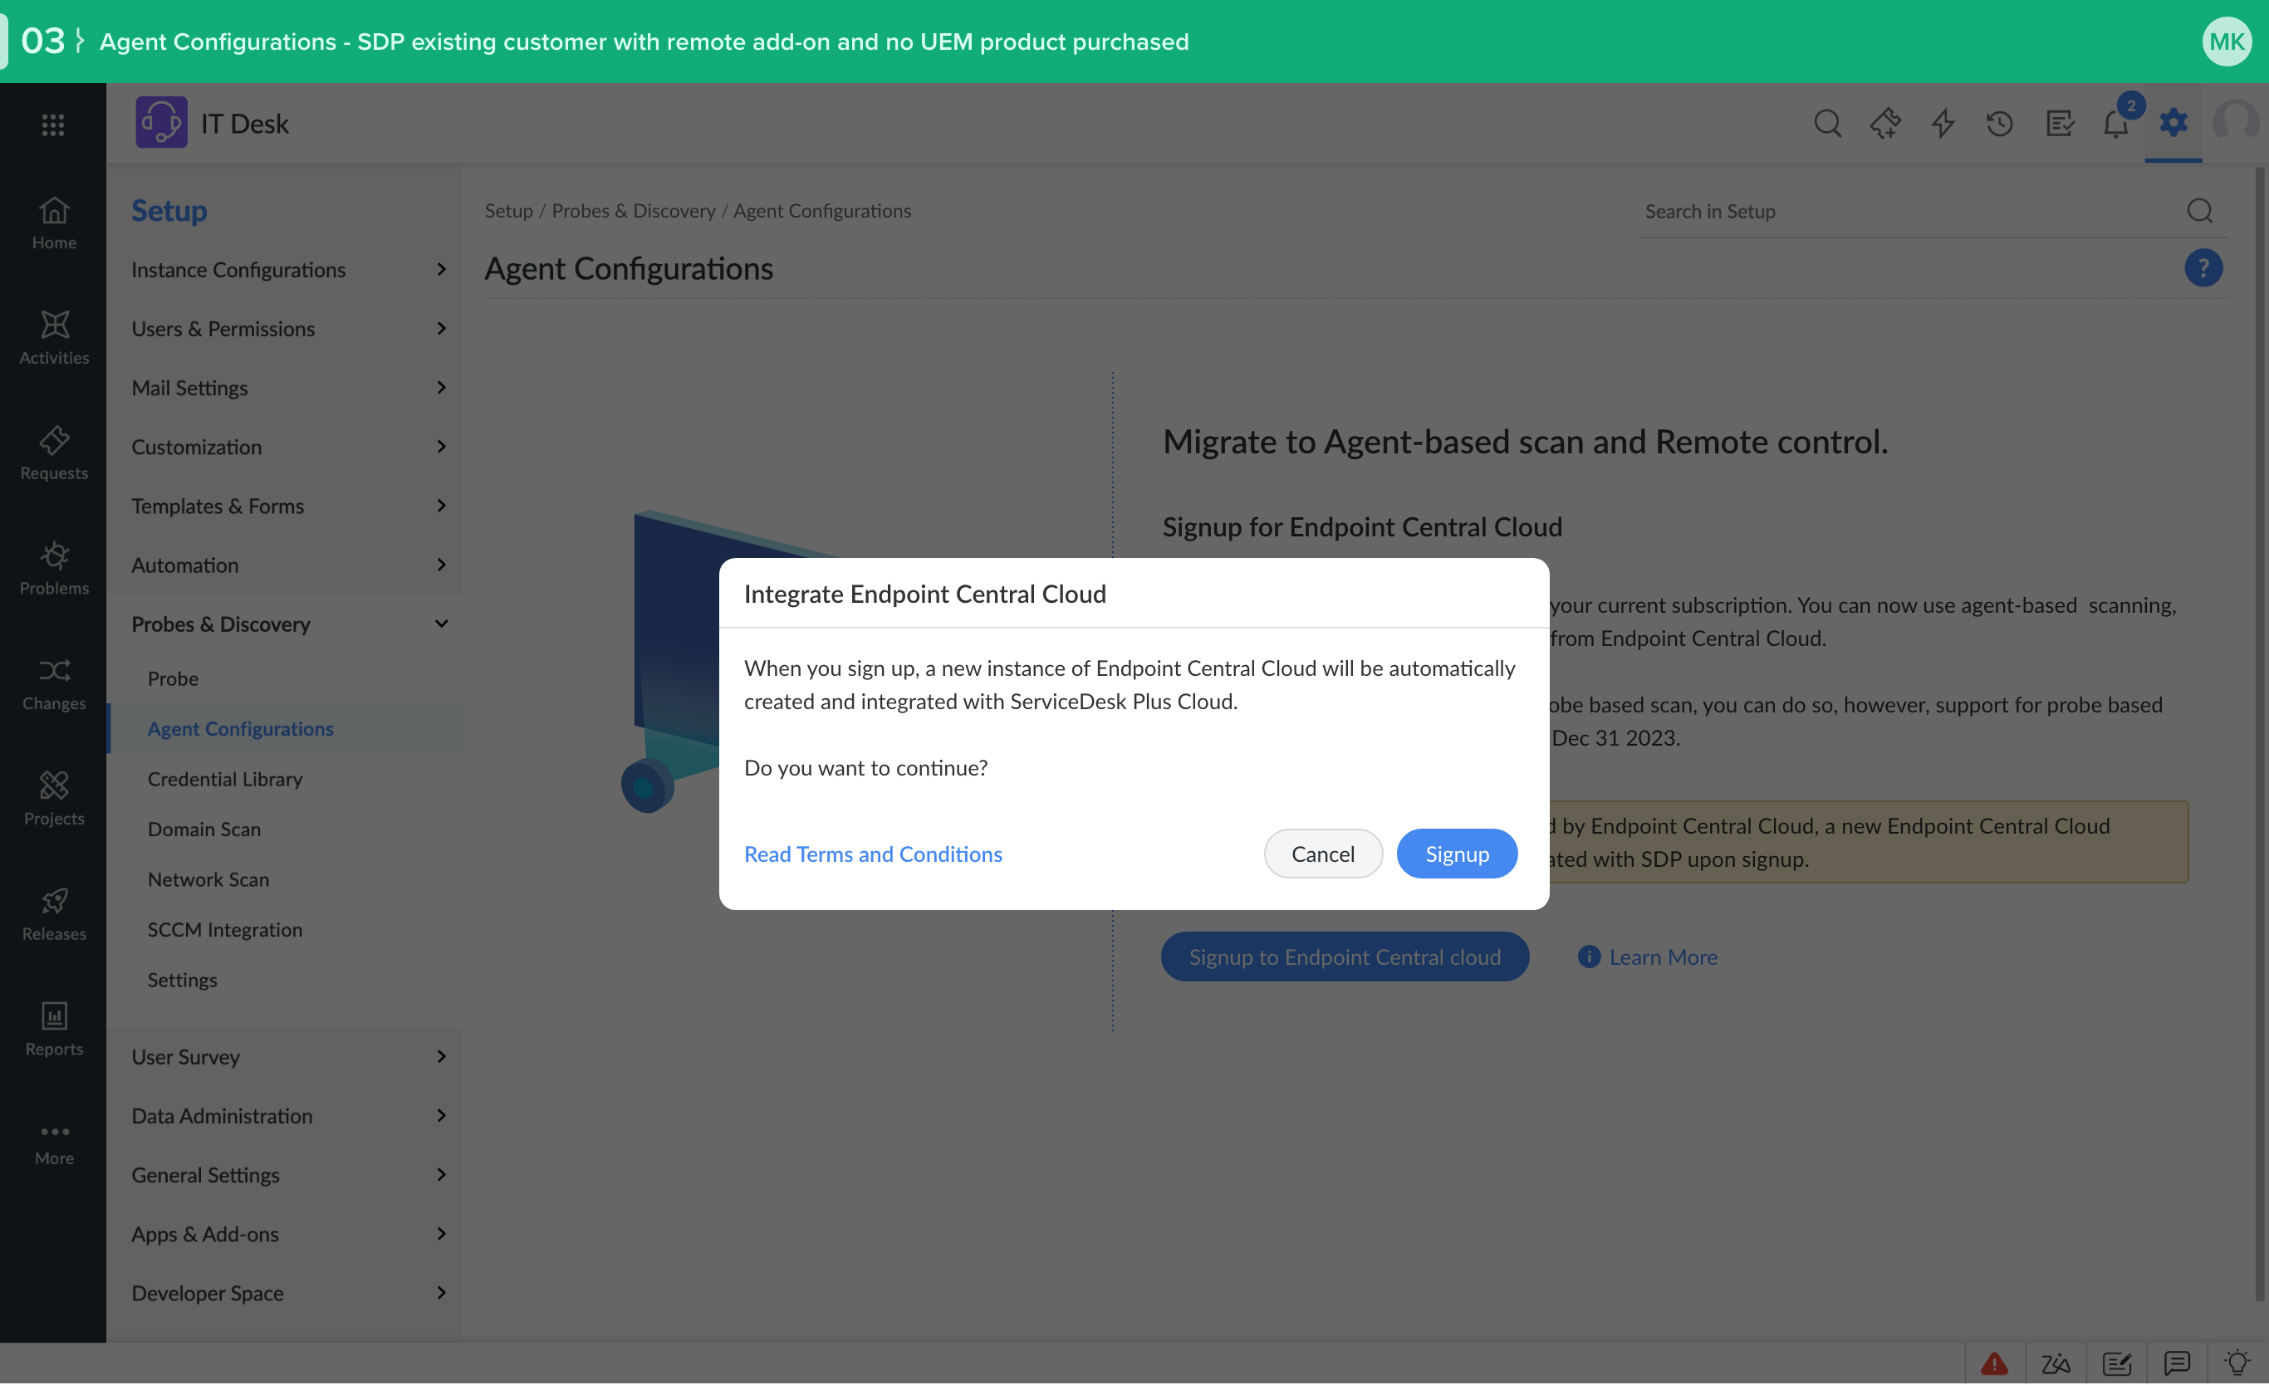
Task: Open the user profile avatar in header
Action: tap(2235, 121)
